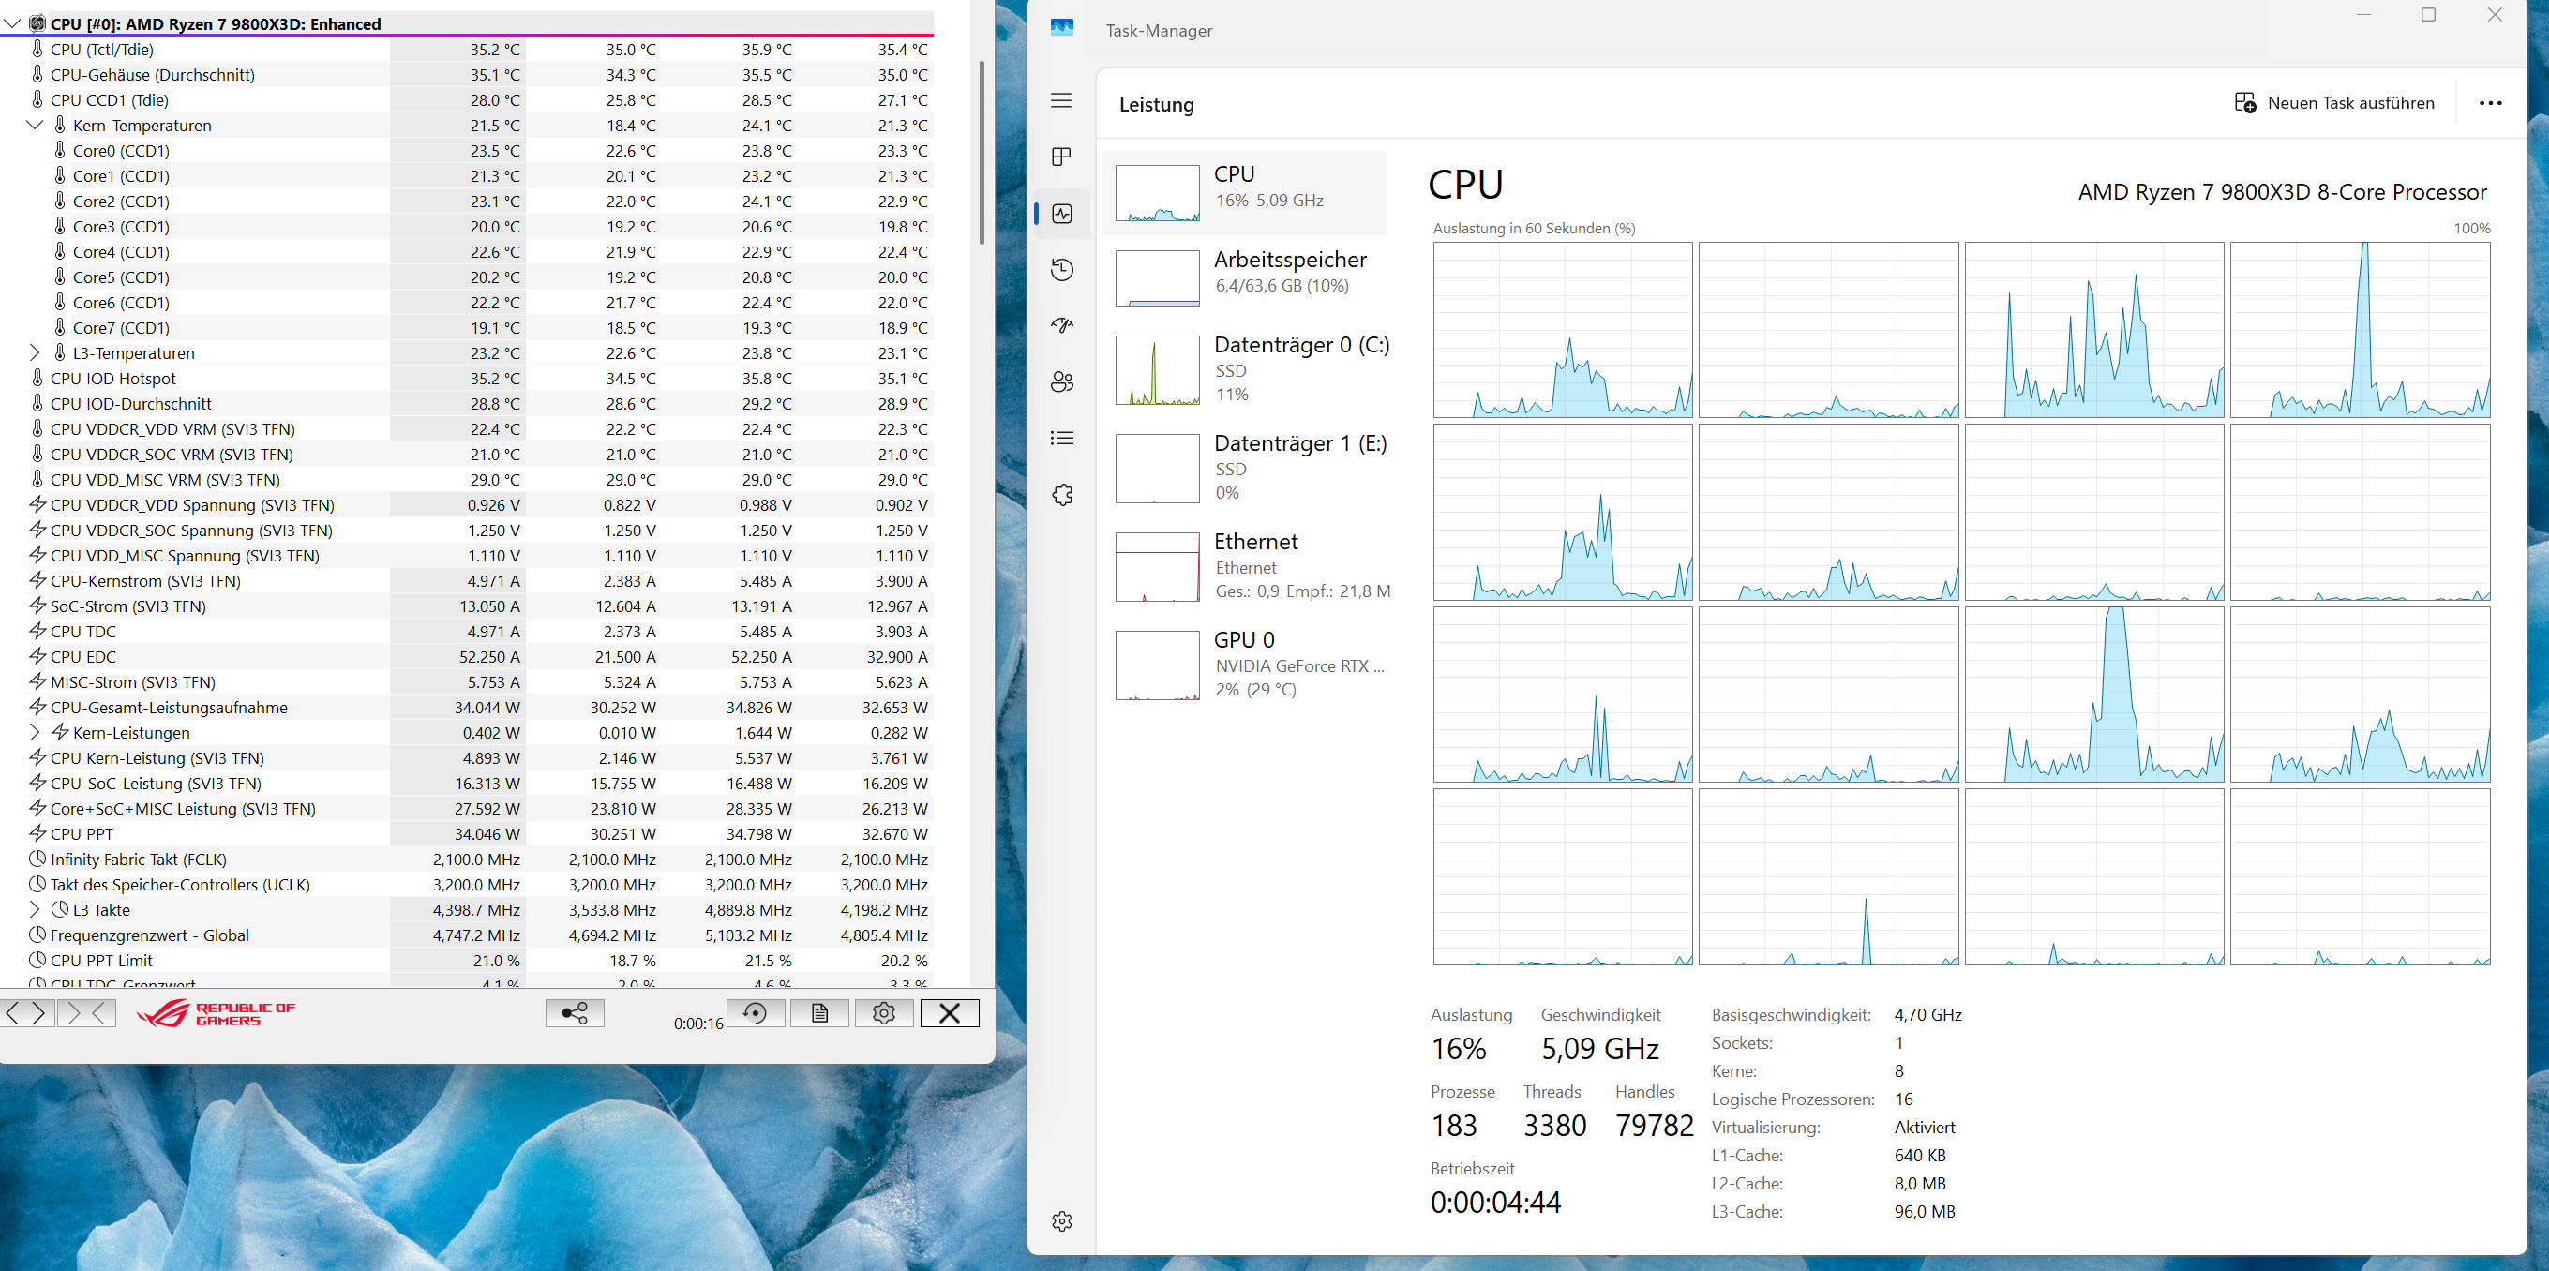
Task: Open the Task Manager services page
Action: (1062, 495)
